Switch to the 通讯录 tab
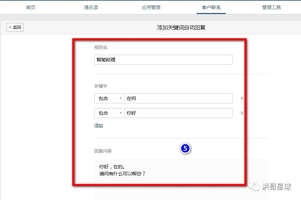Viewport: 301px width, 200px height. [91, 7]
